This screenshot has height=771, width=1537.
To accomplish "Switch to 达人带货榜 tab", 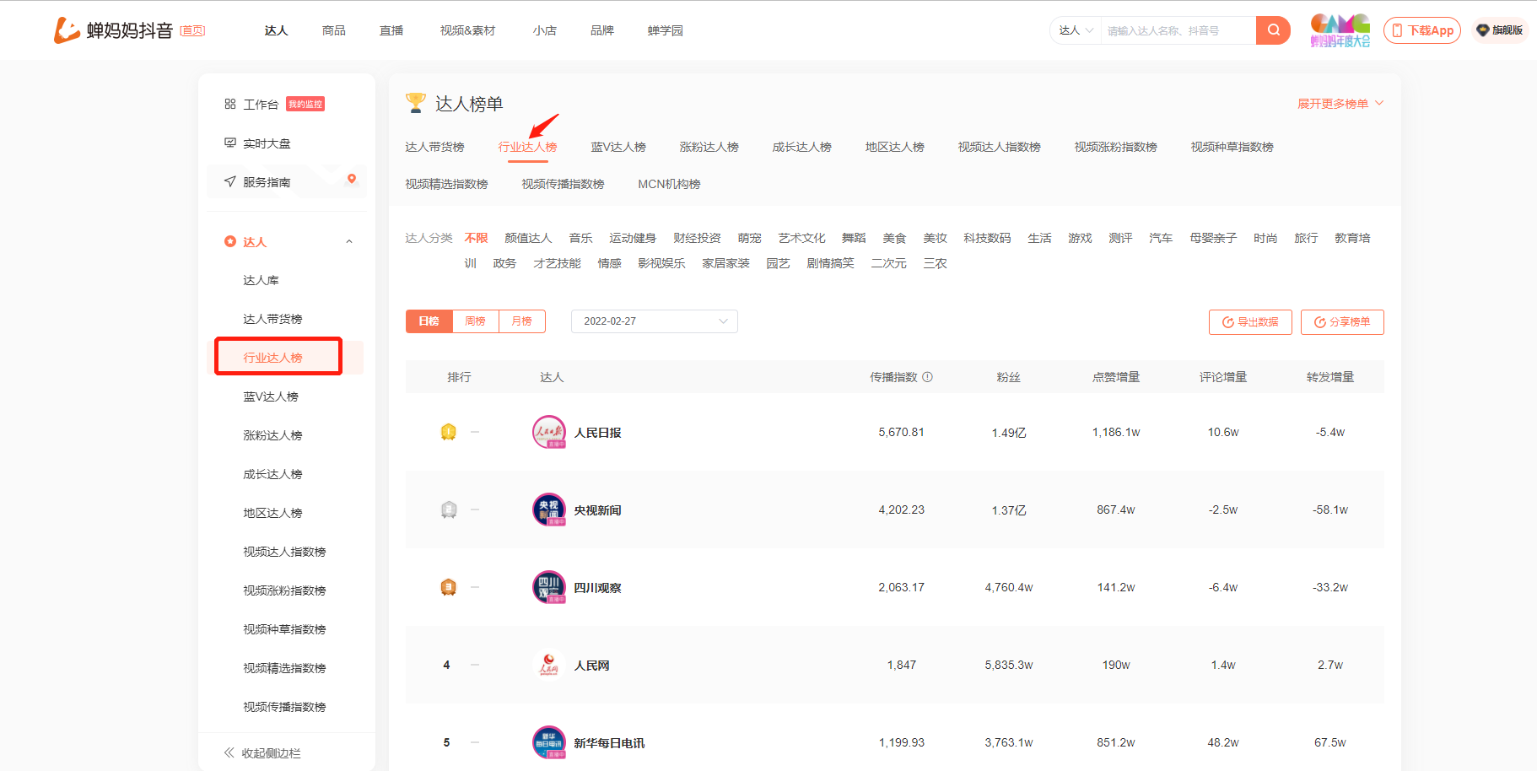I will tap(434, 147).
